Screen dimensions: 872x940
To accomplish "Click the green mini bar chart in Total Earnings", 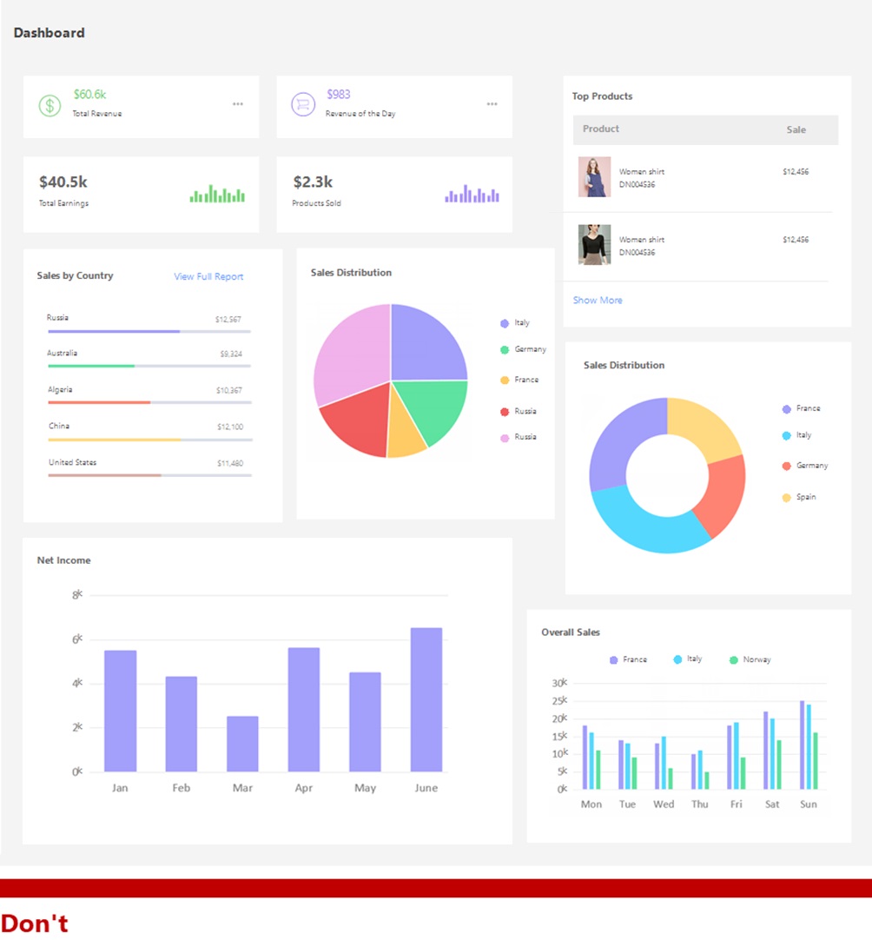I will point(217,194).
